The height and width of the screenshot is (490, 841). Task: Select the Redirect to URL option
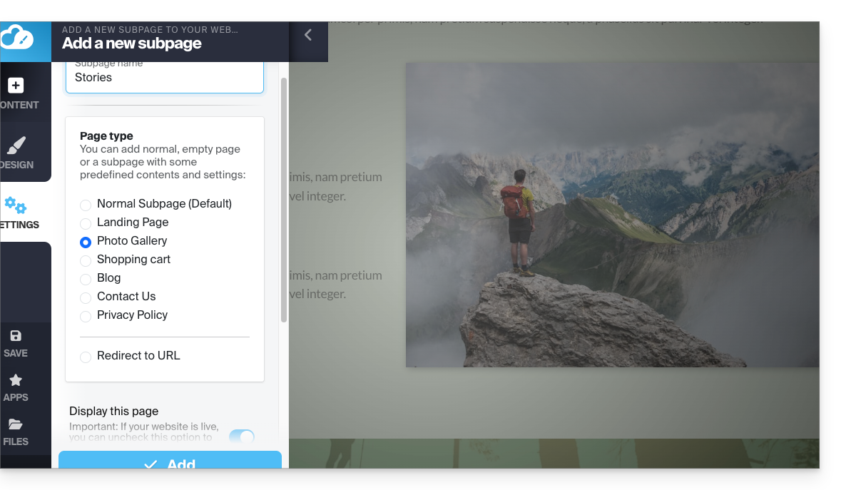[86, 357]
